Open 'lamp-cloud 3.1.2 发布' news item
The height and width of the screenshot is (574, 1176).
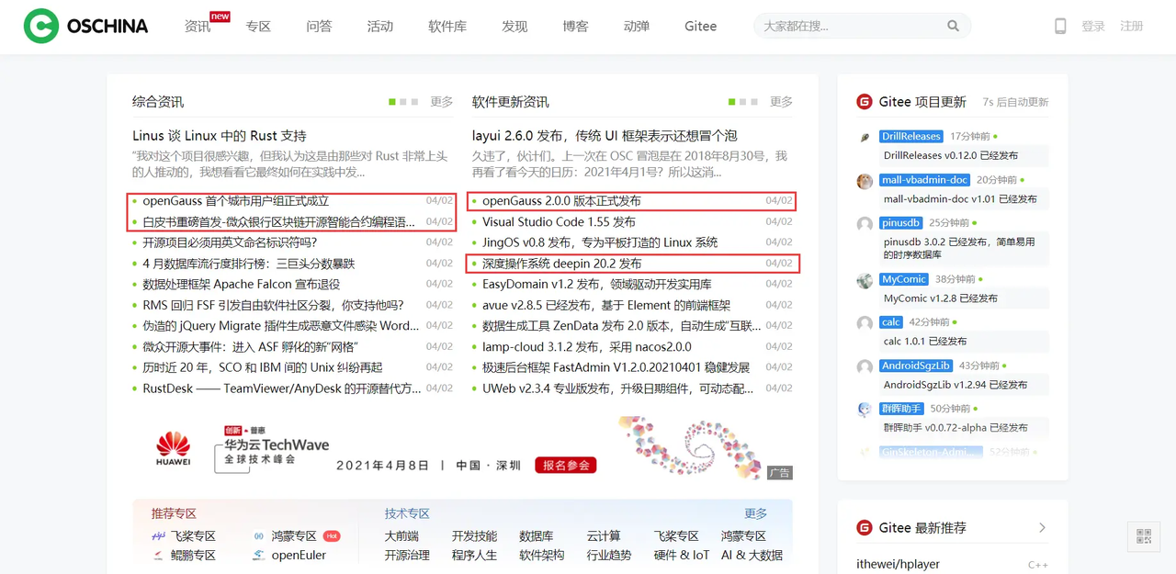click(x=587, y=347)
